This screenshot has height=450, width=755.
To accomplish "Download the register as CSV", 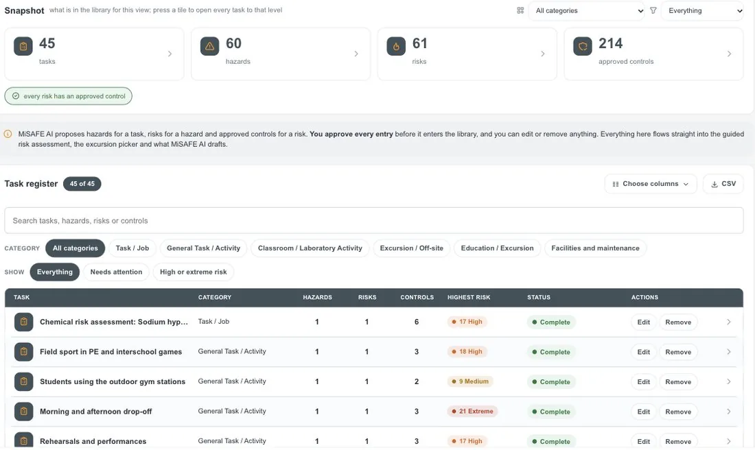I will click(723, 184).
